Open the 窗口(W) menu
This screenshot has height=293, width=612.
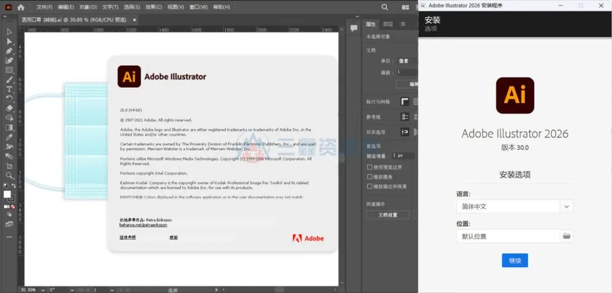(198, 7)
